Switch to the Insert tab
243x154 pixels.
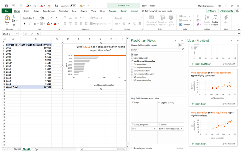pos(27,11)
